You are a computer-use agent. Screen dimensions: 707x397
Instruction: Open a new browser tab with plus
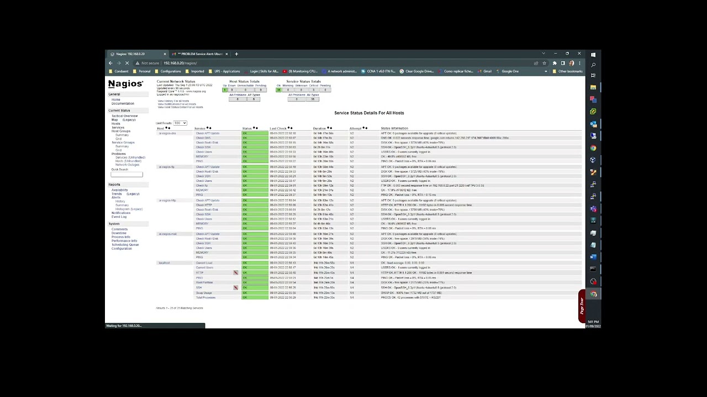236,54
